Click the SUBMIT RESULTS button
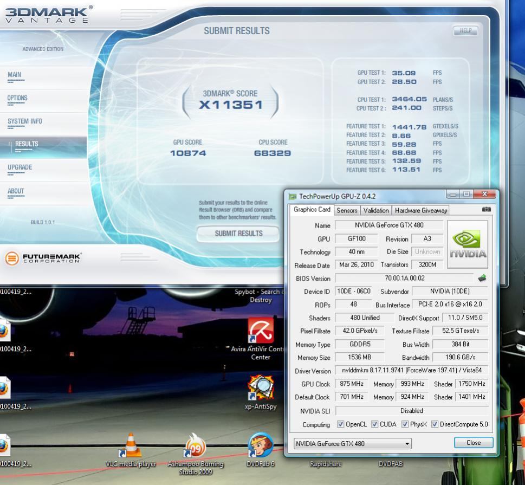 (238, 234)
